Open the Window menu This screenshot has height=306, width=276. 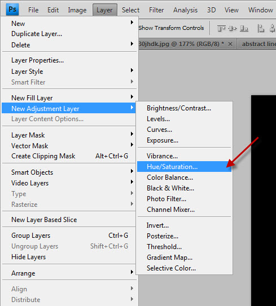tap(261, 10)
